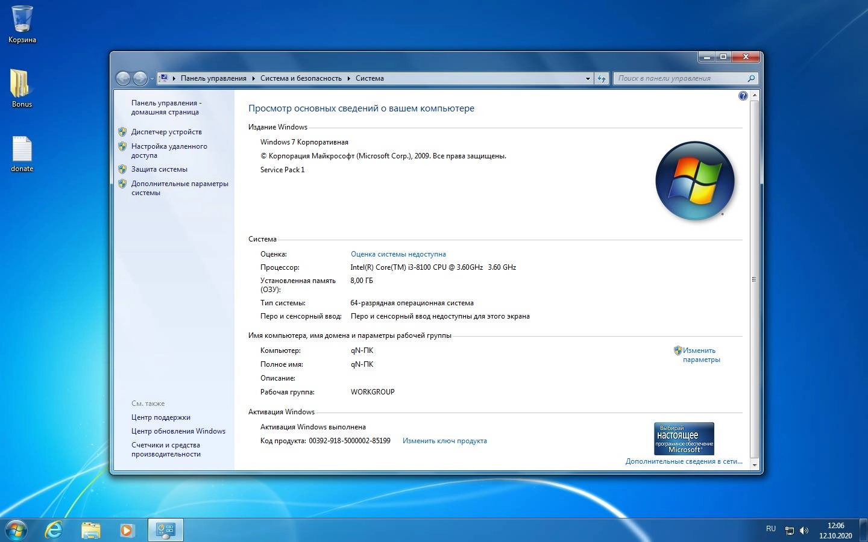Click shield icon next to Изменить параметры
This screenshot has width=868, height=542.
pyautogui.click(x=678, y=350)
